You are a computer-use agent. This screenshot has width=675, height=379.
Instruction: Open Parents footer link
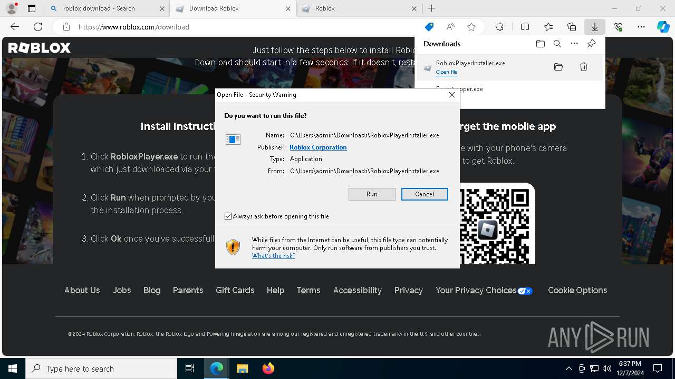click(188, 290)
